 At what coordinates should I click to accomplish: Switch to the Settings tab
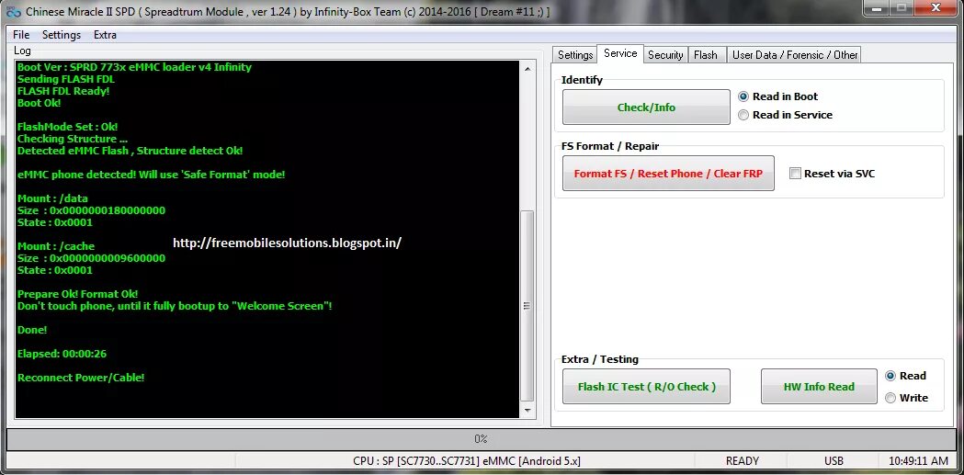[x=575, y=55]
